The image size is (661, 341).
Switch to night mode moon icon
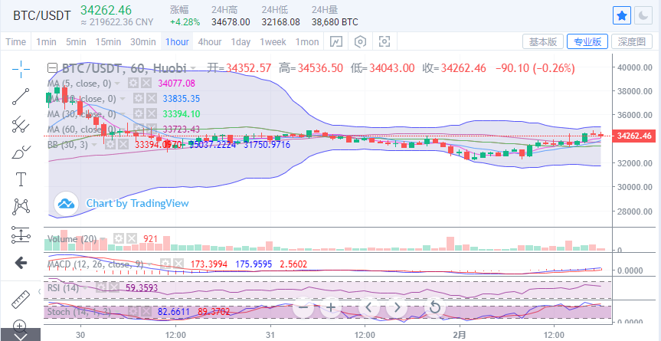point(643,16)
